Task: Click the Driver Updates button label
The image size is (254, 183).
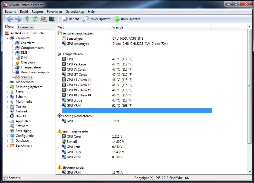Action: pos(100,19)
